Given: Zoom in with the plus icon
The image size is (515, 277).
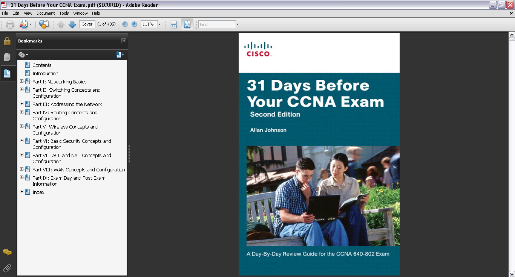Looking at the screenshot, I should pyautogui.click(x=134, y=24).
